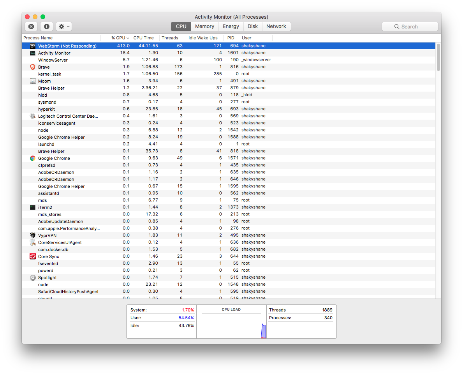
Task: Select Brave Helper with PID 818
Action: (x=229, y=151)
